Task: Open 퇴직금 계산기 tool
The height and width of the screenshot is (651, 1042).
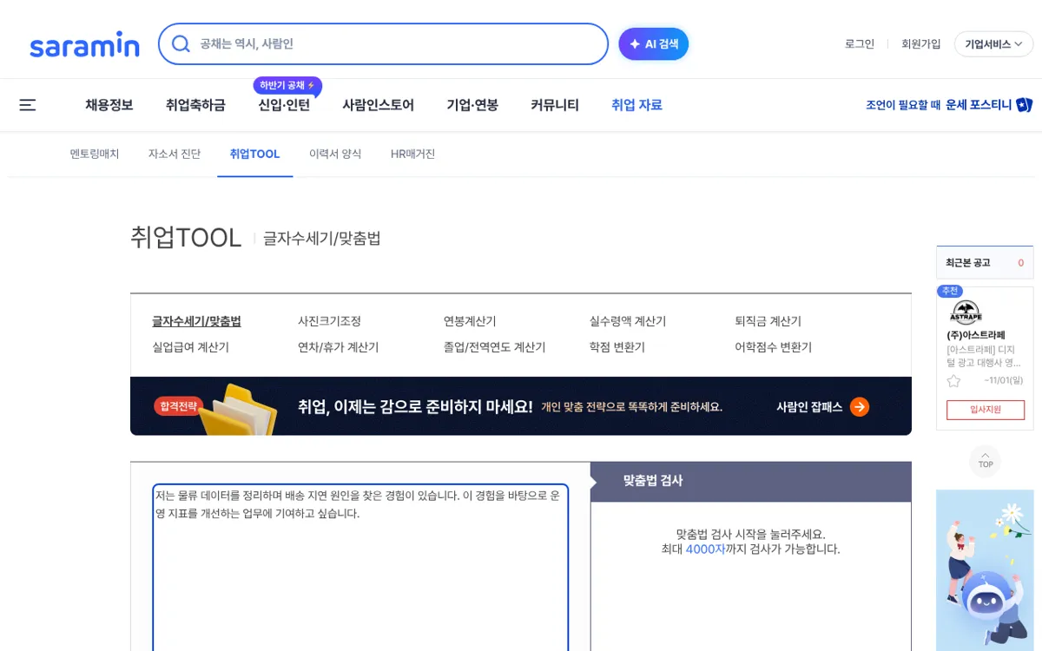Action: 768,321
